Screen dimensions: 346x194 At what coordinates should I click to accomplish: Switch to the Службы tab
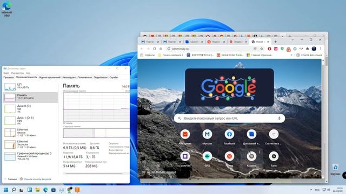tap(114, 78)
